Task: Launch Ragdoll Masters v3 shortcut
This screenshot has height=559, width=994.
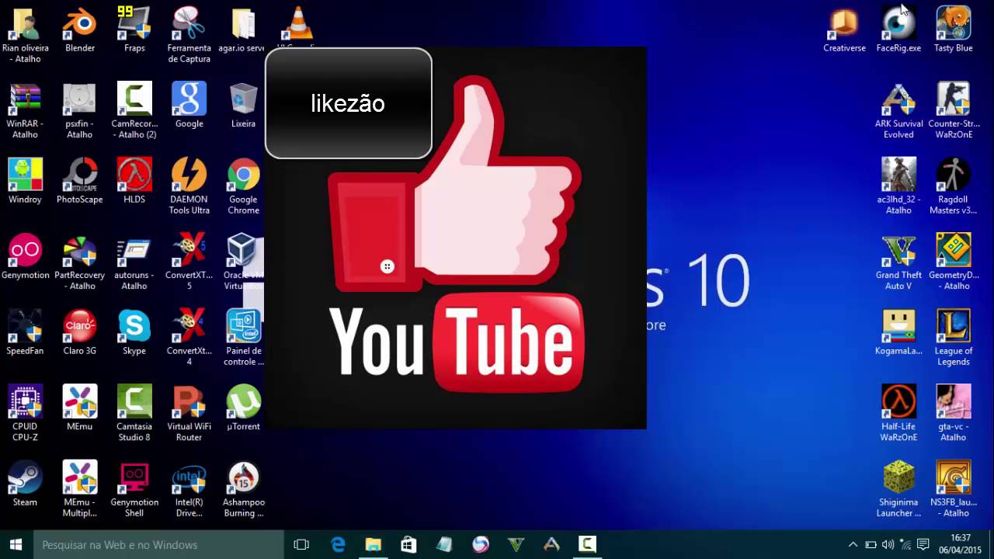Action: pos(953,186)
